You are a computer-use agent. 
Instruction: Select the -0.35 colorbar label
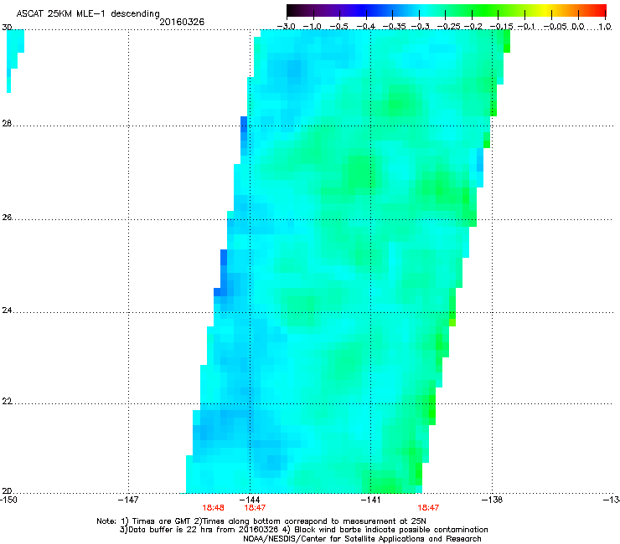pyautogui.click(x=393, y=27)
